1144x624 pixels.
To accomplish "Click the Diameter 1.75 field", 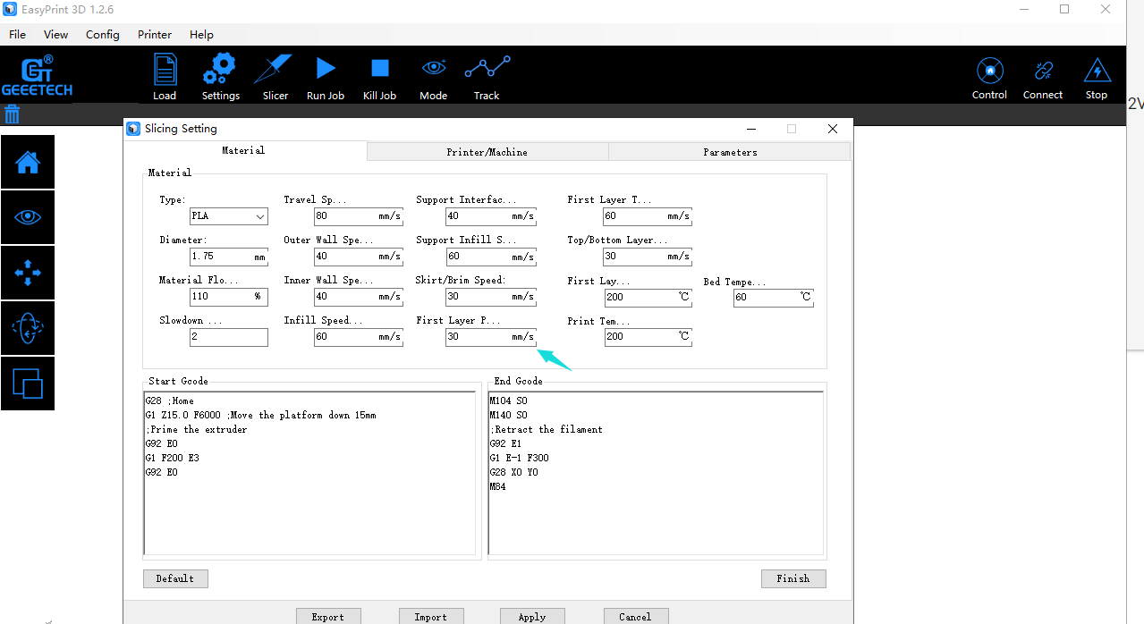I will pos(228,257).
